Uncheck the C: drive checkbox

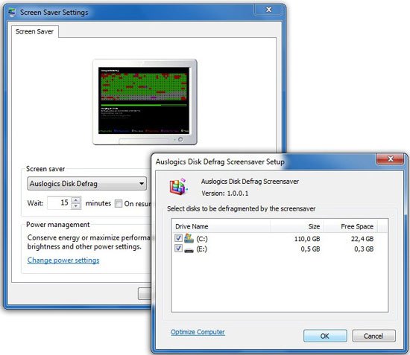[178, 238]
